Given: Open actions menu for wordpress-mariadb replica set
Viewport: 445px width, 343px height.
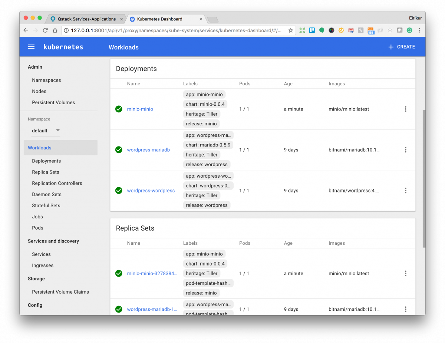Looking at the screenshot, I should pos(405,309).
